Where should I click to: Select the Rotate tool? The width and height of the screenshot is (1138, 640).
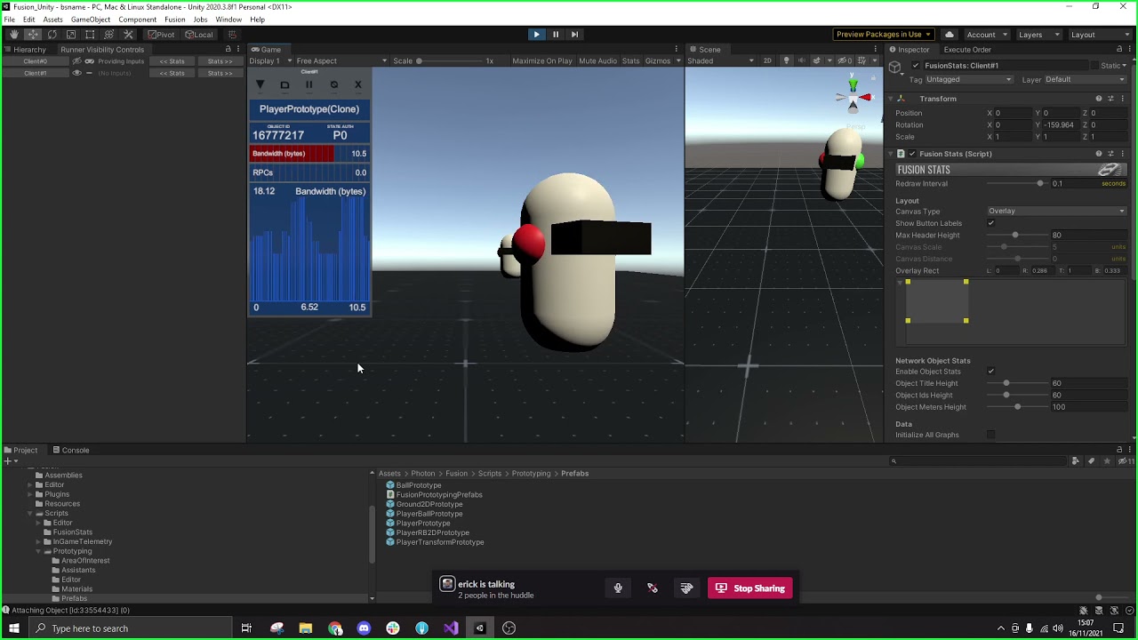52,35
